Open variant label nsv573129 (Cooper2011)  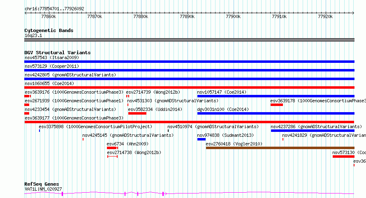point(52,66)
